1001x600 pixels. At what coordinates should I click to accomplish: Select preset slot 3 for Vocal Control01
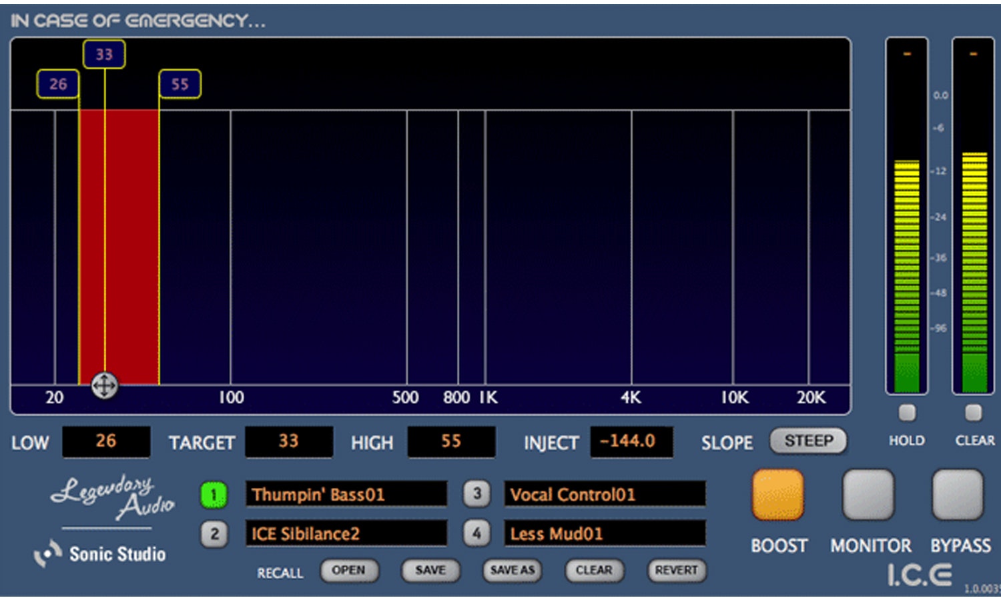point(476,494)
